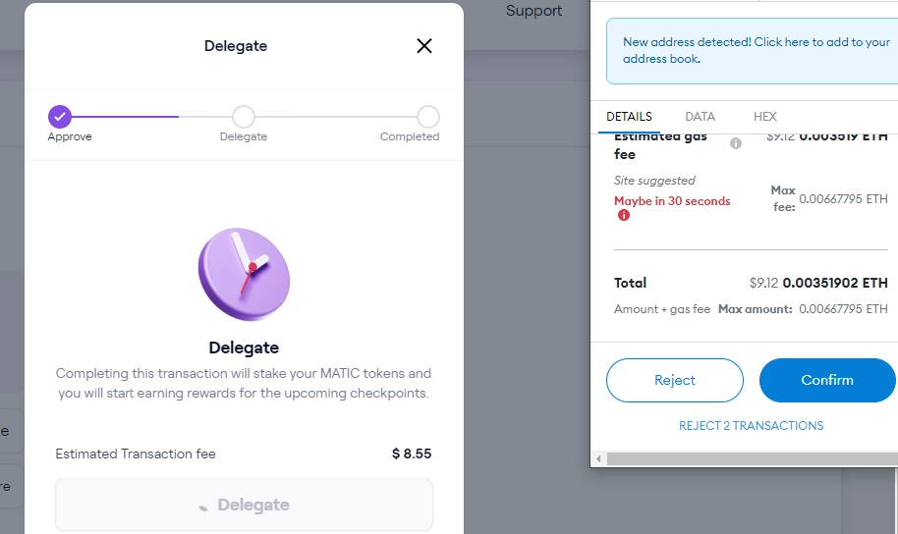Switch to the DETAILS tab
This screenshot has height=534, width=898.
click(629, 117)
